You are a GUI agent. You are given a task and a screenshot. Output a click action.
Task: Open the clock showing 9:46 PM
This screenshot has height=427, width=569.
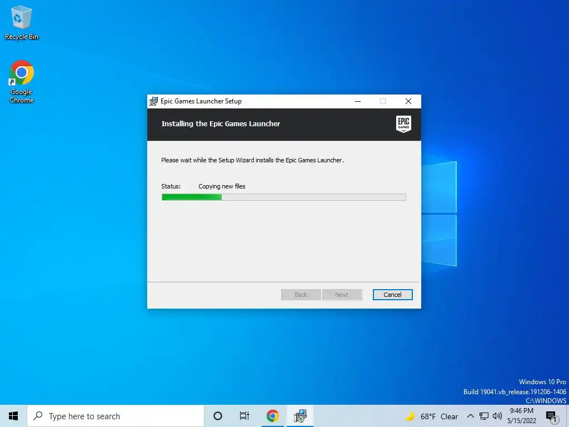(x=521, y=416)
